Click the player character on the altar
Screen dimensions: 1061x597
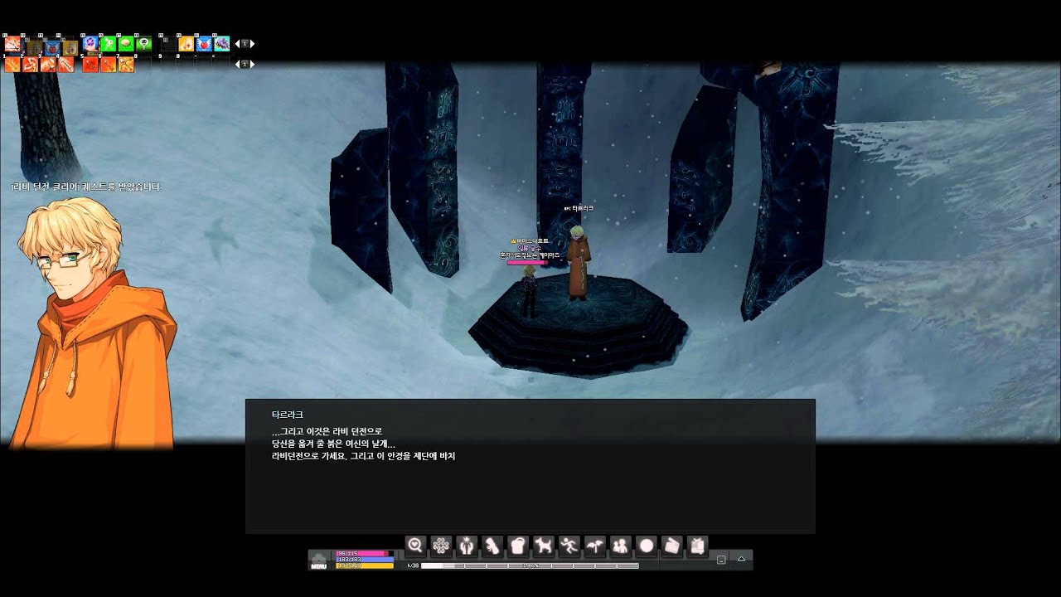(528, 292)
